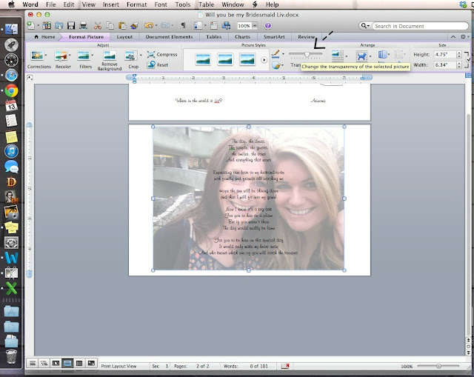This screenshot has height=377, width=474.
Task: Expand the Crop dropdown arrow
Action: pos(141,55)
